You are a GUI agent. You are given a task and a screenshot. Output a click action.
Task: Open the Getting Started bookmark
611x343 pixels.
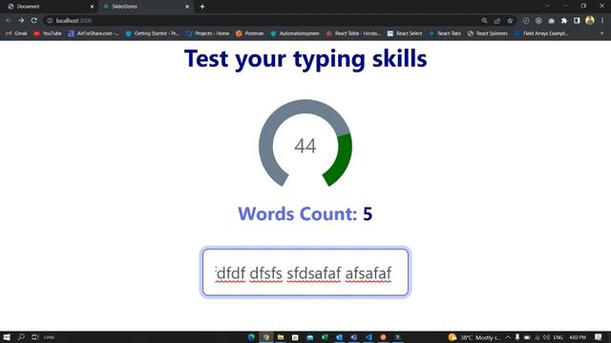click(153, 33)
